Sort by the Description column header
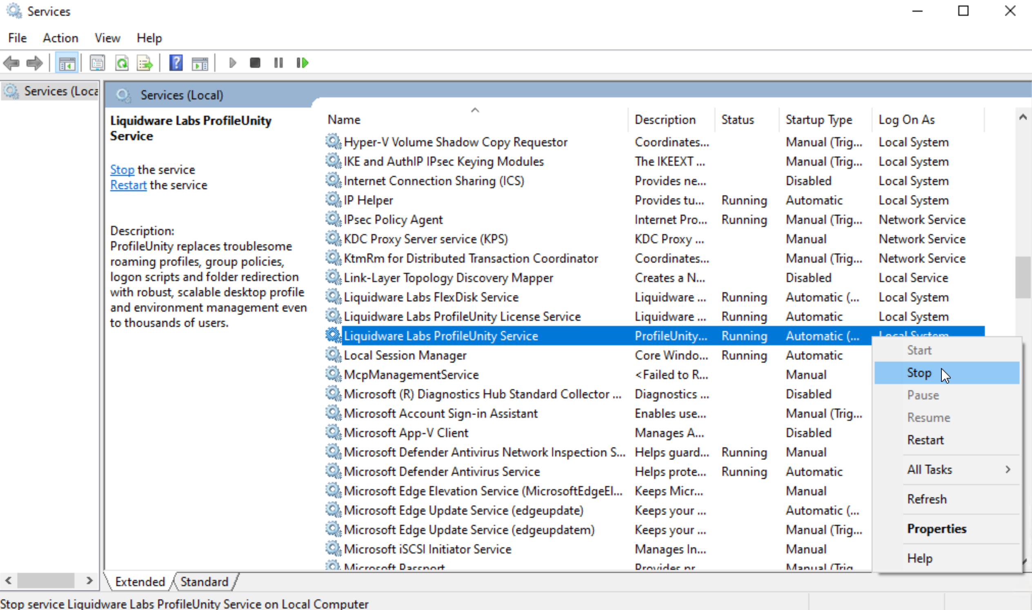 coord(672,120)
